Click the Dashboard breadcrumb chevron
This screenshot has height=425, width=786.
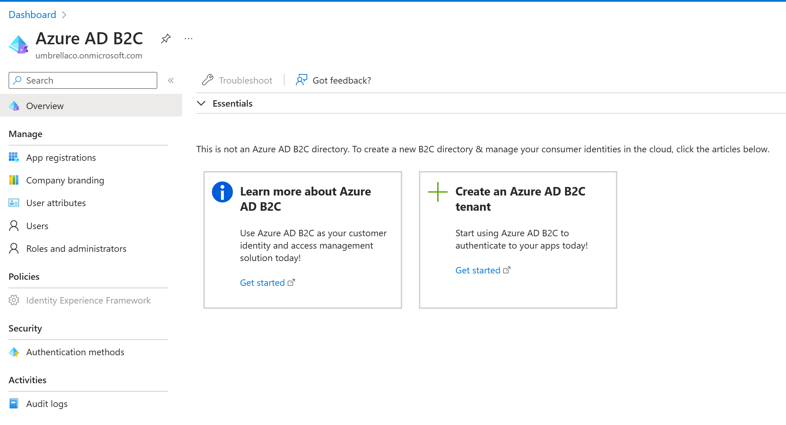click(x=64, y=15)
